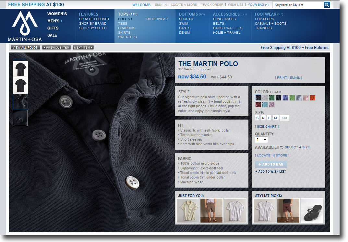The width and height of the screenshot is (348, 242).
Task: Open the white tee under Stylist Picks
Action: pyautogui.click(x=265, y=211)
